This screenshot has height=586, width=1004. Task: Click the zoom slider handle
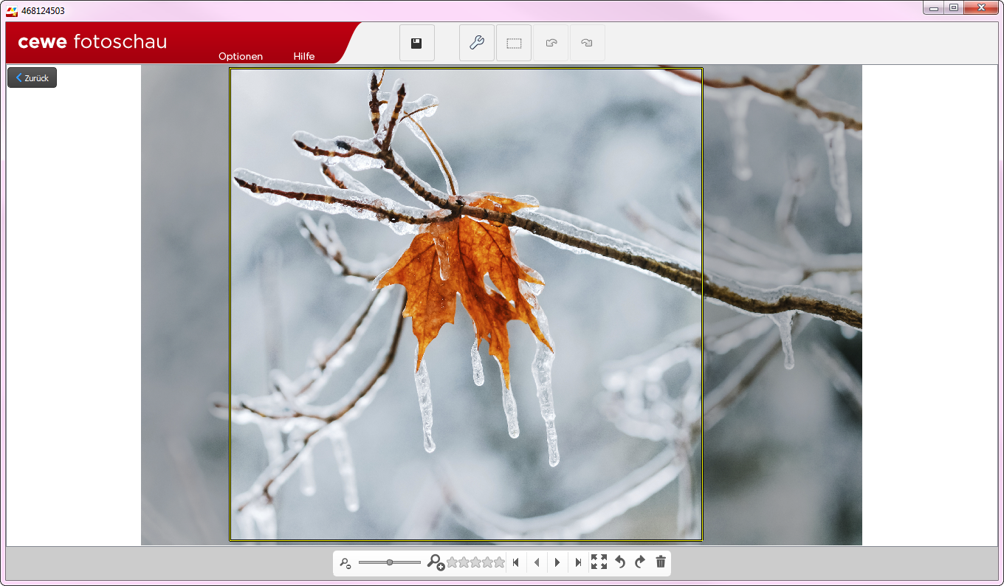390,562
